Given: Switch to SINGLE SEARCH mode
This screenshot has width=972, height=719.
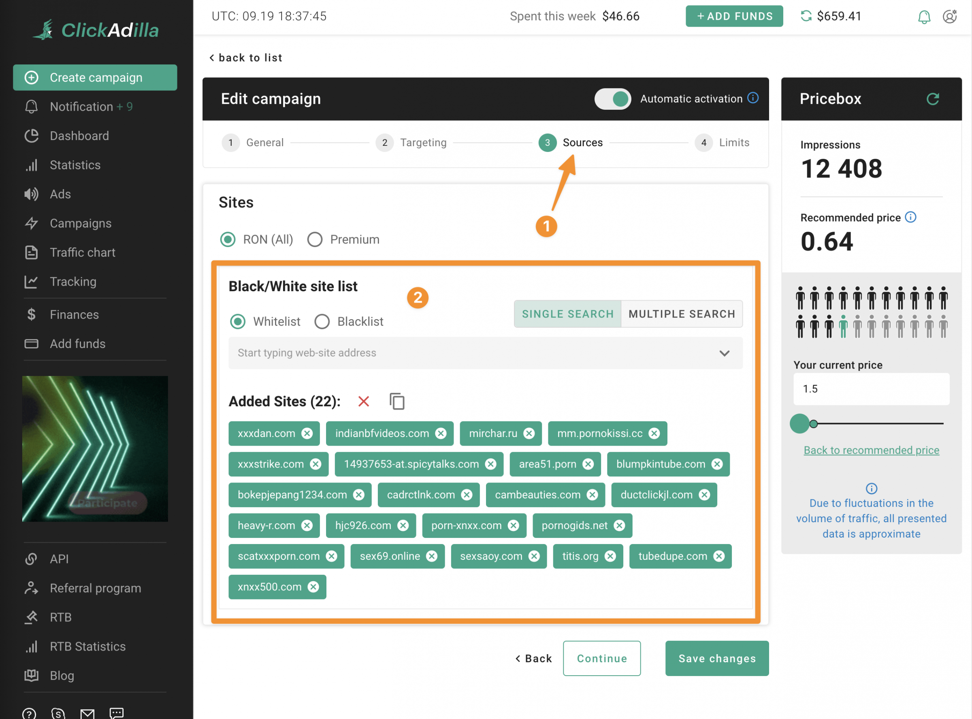Looking at the screenshot, I should click(x=567, y=314).
